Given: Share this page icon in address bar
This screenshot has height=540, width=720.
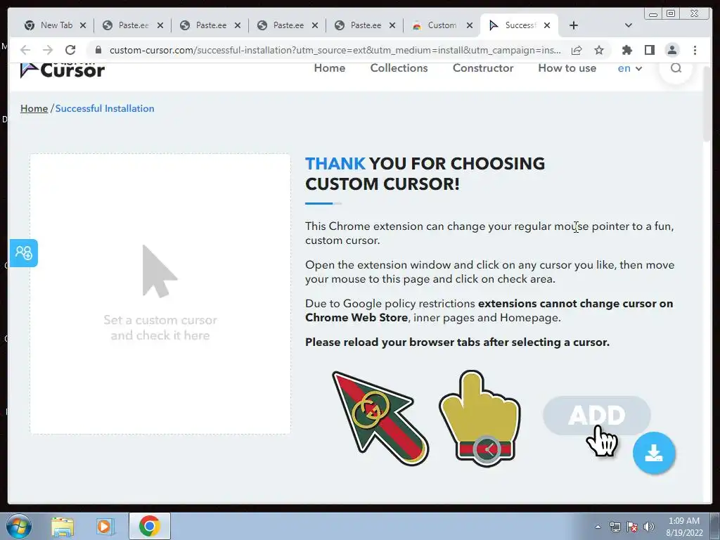Looking at the screenshot, I should point(577,50).
